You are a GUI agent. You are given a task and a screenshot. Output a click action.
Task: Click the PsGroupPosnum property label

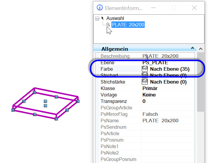tap(118, 159)
